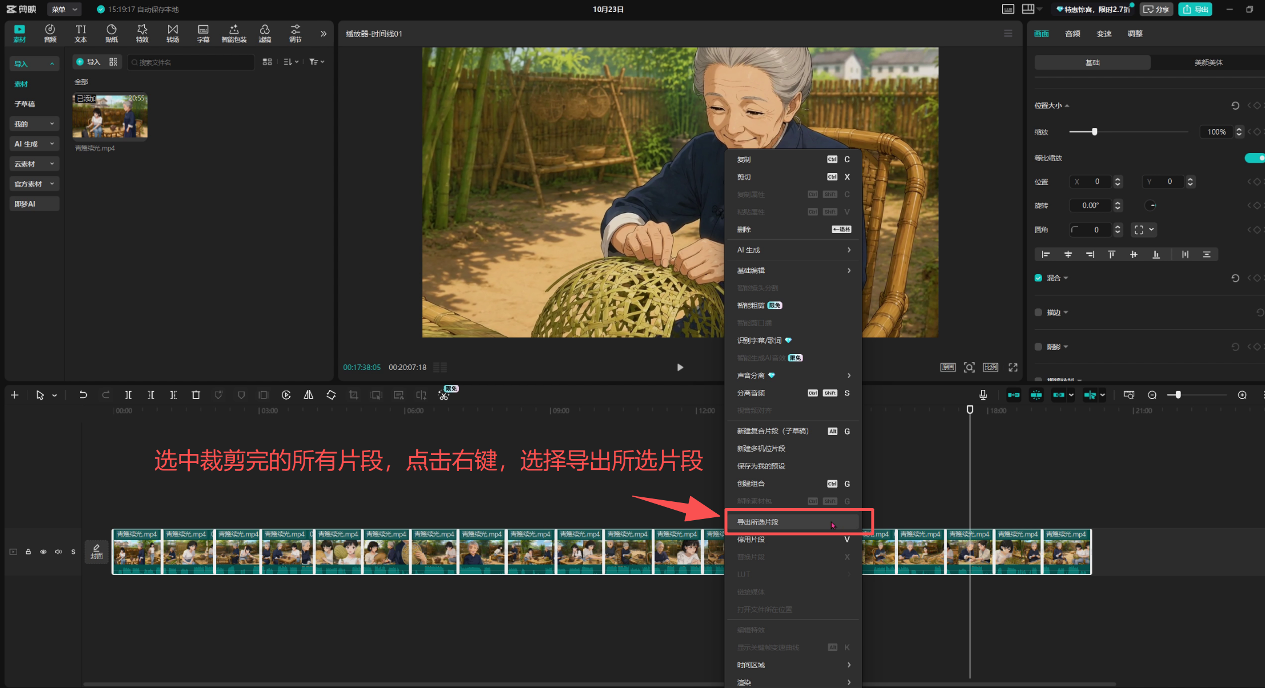The width and height of the screenshot is (1265, 688).
Task: Switch to the 美颜美体 sub-tab
Action: pos(1208,62)
